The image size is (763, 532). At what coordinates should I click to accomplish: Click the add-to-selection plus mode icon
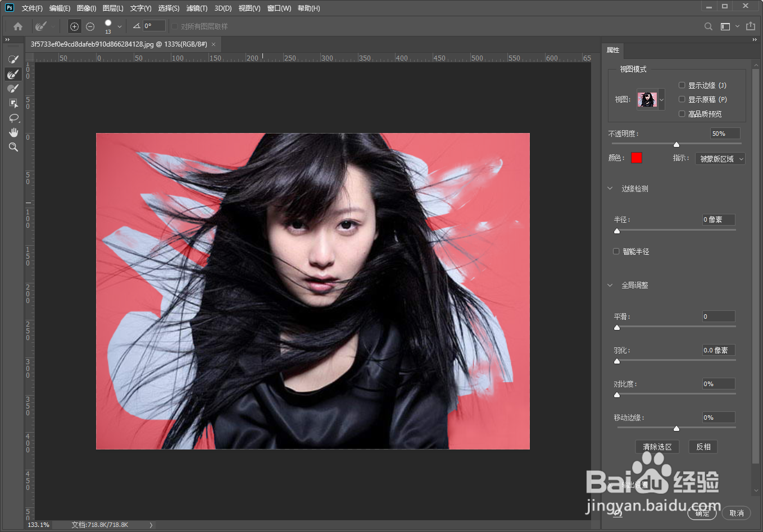[74, 26]
